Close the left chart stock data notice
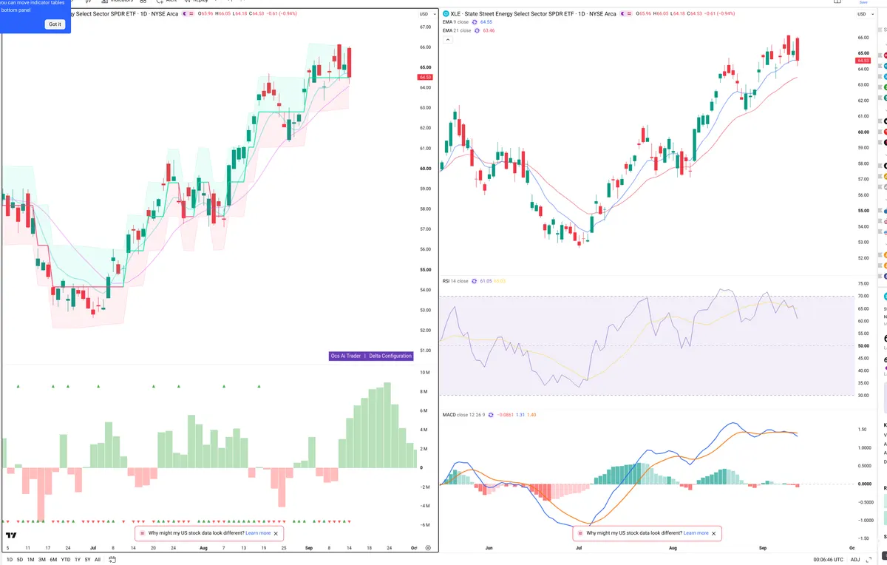The width and height of the screenshot is (887, 565). coord(276,533)
